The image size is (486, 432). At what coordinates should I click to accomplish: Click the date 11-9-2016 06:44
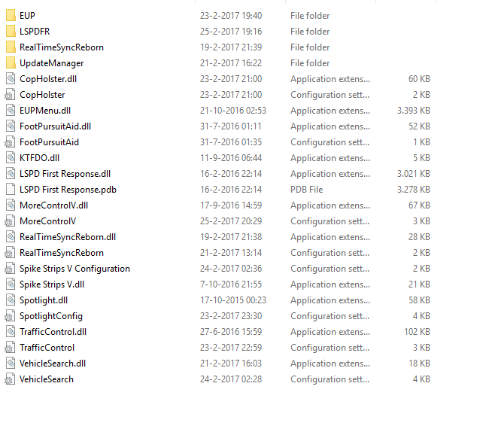231,158
